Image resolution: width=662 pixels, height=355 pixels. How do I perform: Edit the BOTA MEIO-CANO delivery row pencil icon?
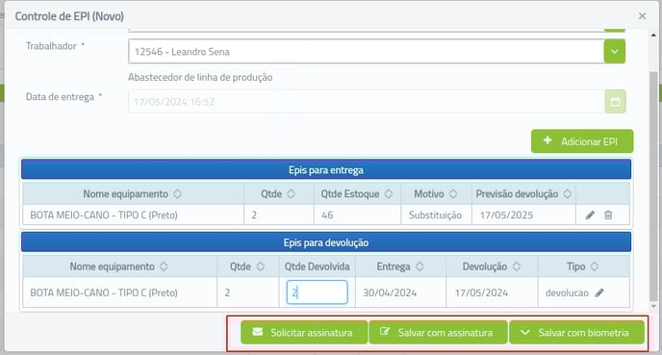coord(590,216)
